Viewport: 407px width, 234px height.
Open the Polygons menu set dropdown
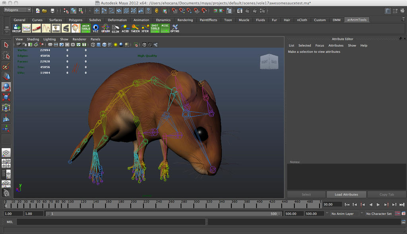(x=17, y=10)
